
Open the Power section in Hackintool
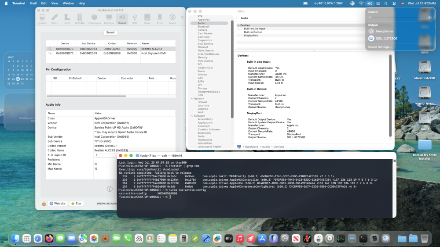pos(172,19)
